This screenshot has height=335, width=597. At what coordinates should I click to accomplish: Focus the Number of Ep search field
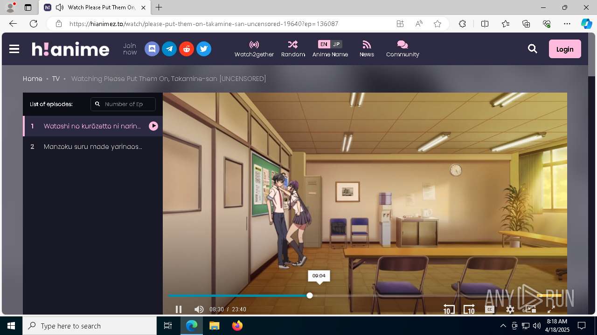click(123, 104)
